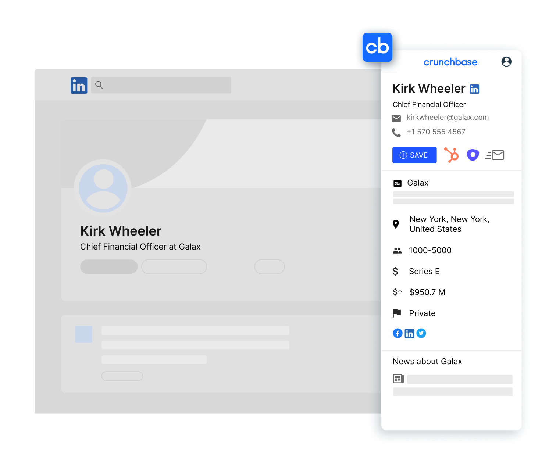Viewport: 556px width, 463px height.
Task: Click the news article icon
Action: click(398, 379)
